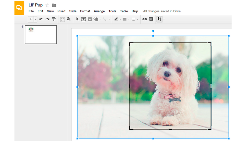Undo the last action
The image size is (245, 141).
click(41, 19)
